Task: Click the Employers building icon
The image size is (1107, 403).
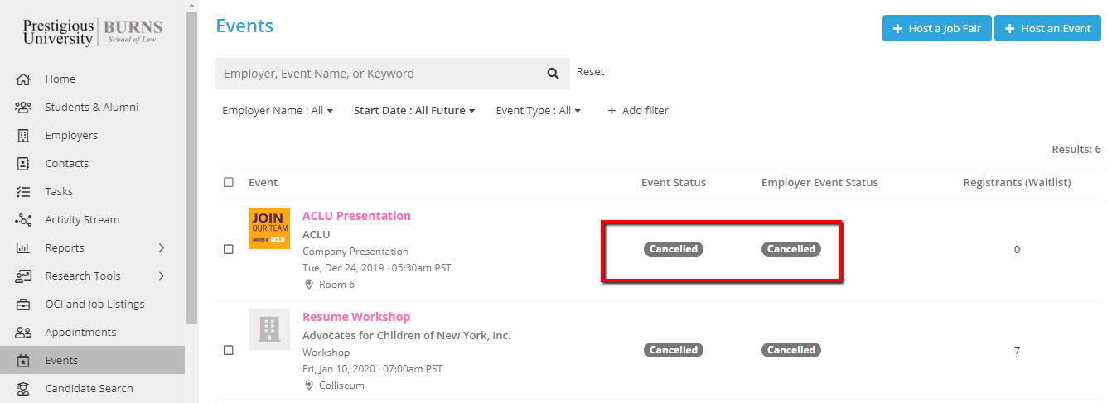Action: point(23,136)
